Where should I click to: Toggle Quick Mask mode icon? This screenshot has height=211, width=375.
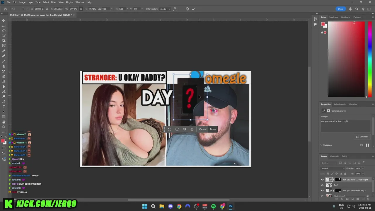4,148
